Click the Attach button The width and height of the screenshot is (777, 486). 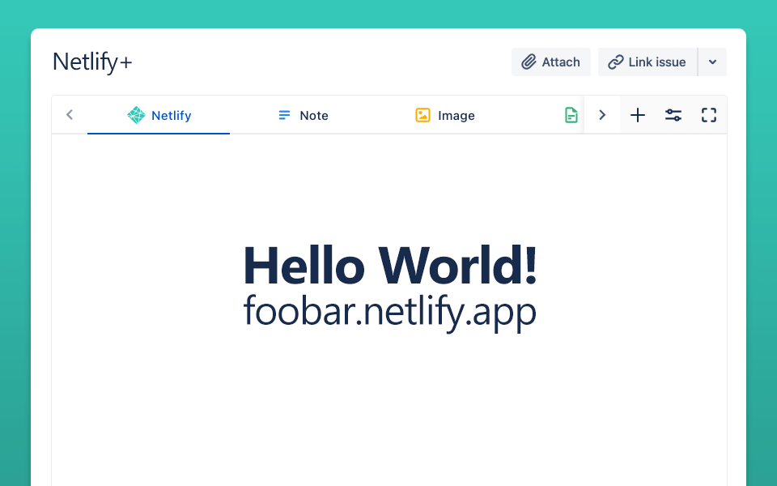pyautogui.click(x=550, y=62)
